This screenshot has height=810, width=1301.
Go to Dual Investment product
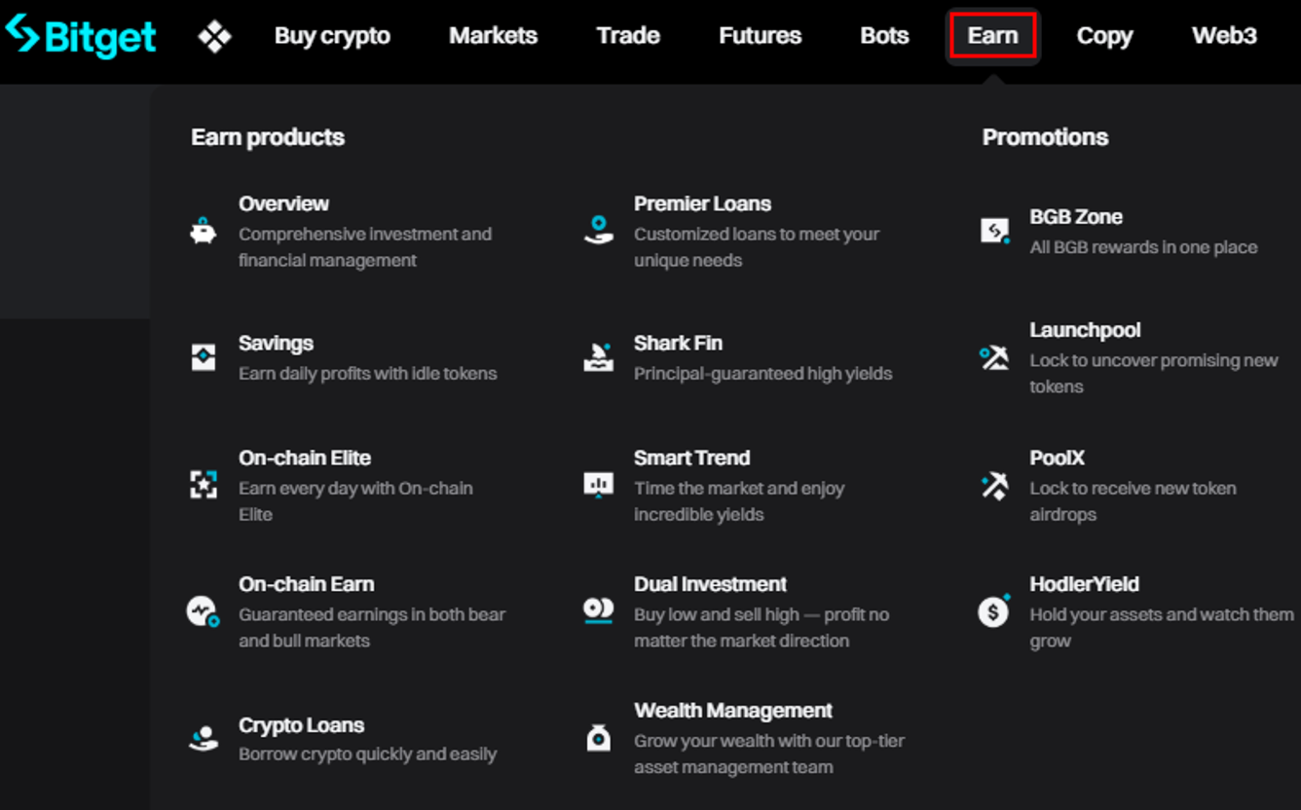tap(710, 584)
